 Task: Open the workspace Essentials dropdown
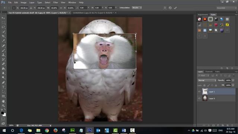tap(226, 8)
